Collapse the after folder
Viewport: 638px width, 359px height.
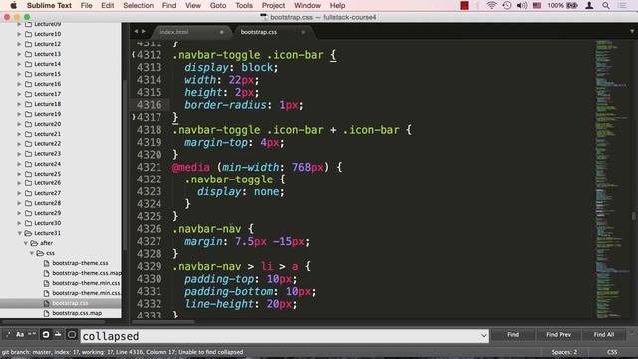tap(25, 243)
